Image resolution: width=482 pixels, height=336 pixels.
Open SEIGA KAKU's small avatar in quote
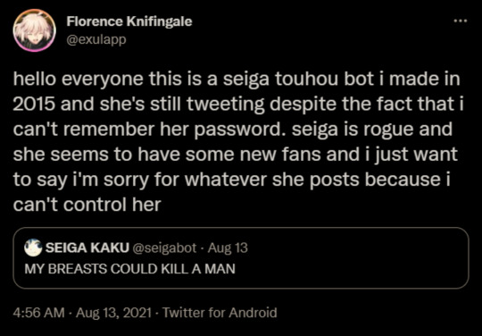[33, 248]
